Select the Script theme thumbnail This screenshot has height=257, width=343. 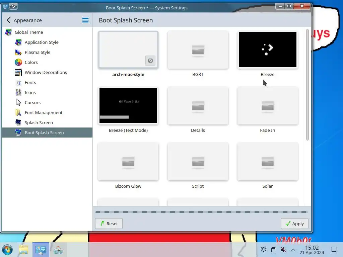[198, 162]
